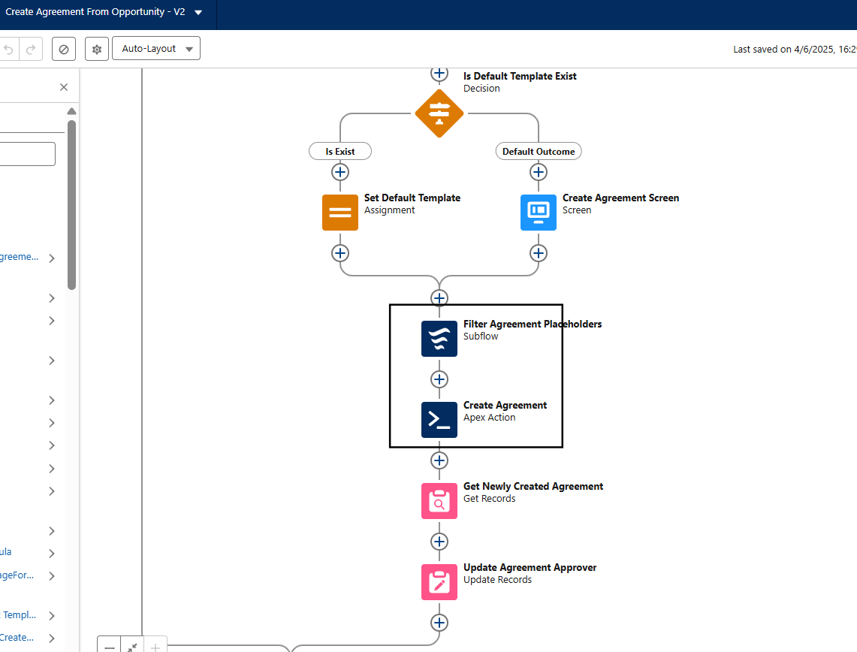This screenshot has height=652, width=857.
Task: Click the 'greeme...' resource link
Action: 19,257
